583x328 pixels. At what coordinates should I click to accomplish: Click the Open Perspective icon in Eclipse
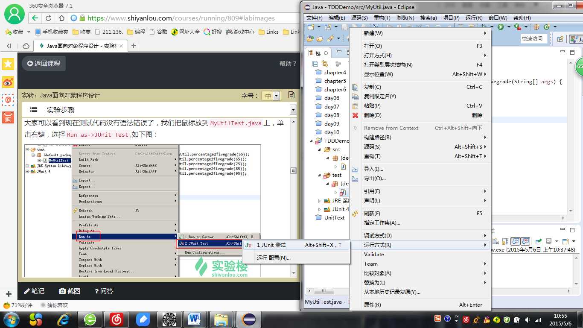click(x=561, y=39)
